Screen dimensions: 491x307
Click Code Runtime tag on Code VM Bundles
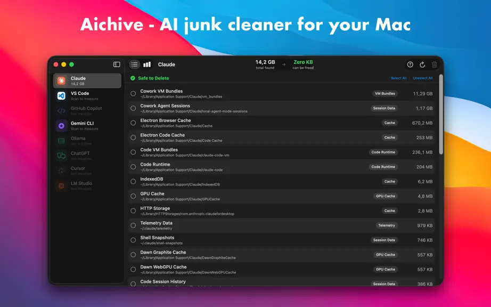[383, 152]
